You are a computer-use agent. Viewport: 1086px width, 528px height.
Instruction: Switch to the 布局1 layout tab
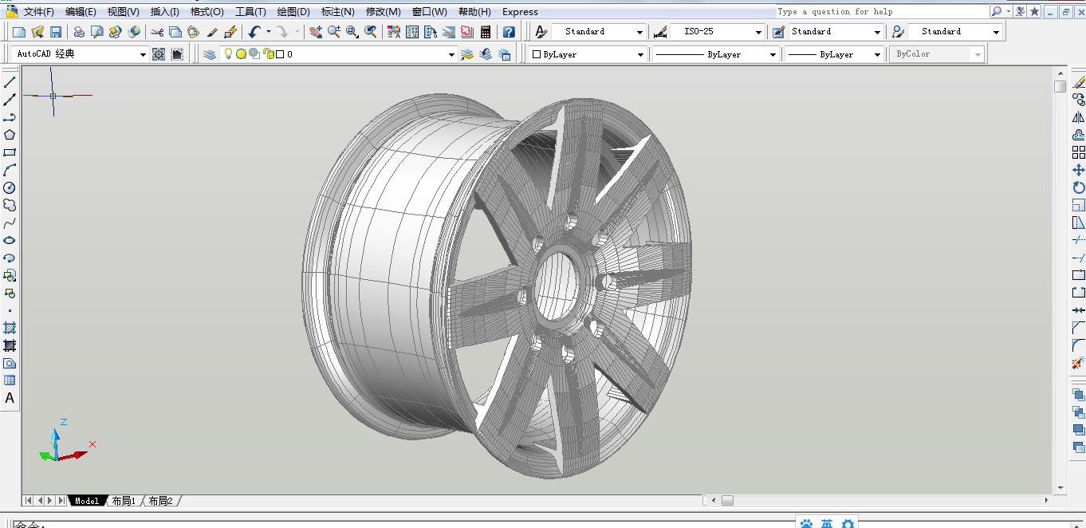[x=124, y=501]
